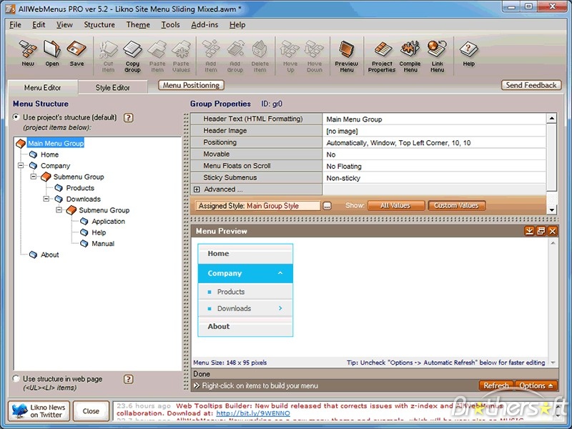Expand the Advanced properties row
The height and width of the screenshot is (429, 572).
coord(197,189)
